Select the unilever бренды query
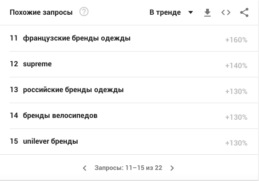The image size is (259, 181). tap(51, 141)
